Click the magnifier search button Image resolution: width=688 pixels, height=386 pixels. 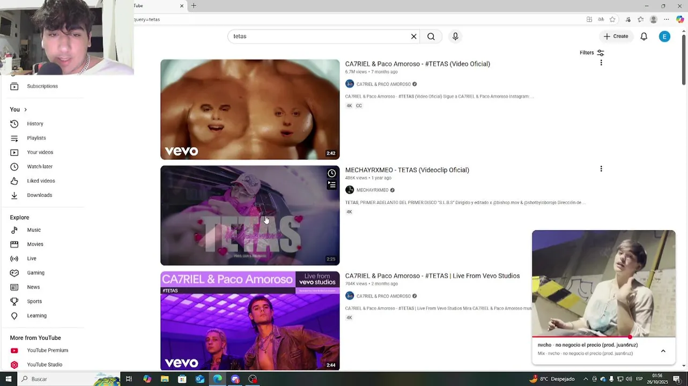point(431,36)
